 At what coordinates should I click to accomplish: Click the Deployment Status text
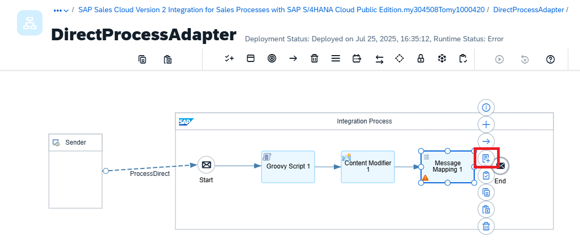(x=374, y=39)
